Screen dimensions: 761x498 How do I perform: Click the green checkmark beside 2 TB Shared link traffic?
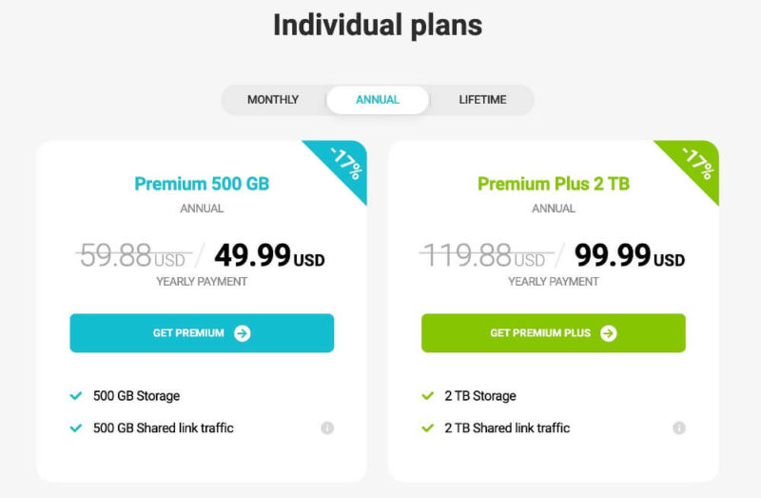click(427, 428)
